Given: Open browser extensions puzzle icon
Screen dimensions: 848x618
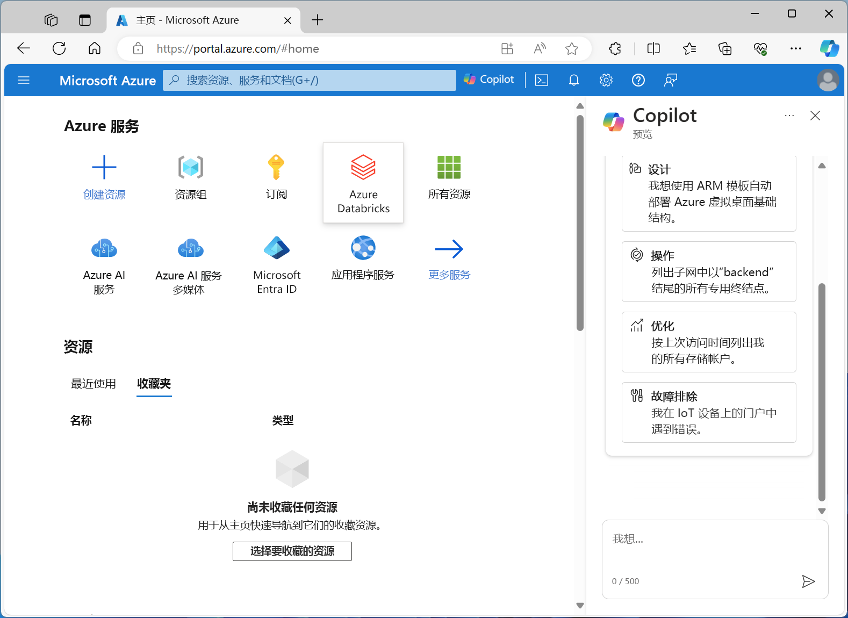Looking at the screenshot, I should [615, 49].
